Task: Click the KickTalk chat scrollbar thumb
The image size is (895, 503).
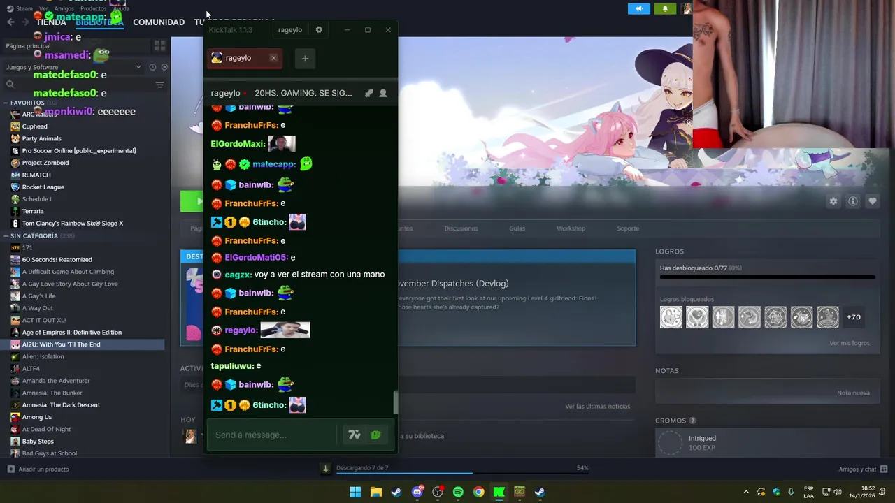Action: tap(395, 402)
